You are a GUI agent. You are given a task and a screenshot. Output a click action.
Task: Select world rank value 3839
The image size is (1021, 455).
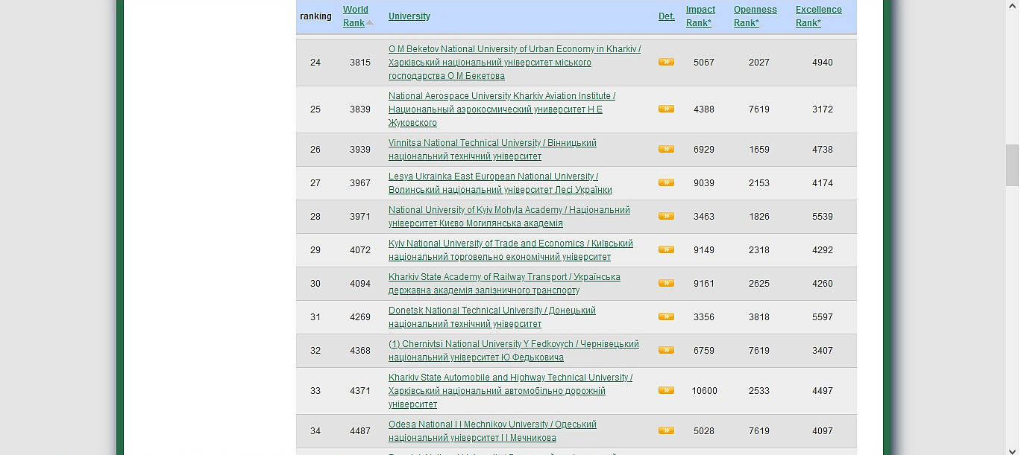tap(360, 109)
